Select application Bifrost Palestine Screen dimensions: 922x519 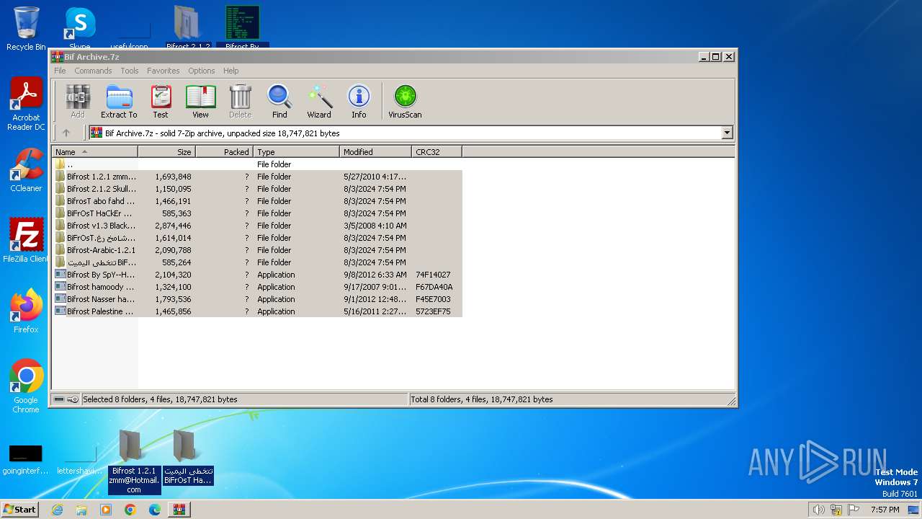[256, 311]
